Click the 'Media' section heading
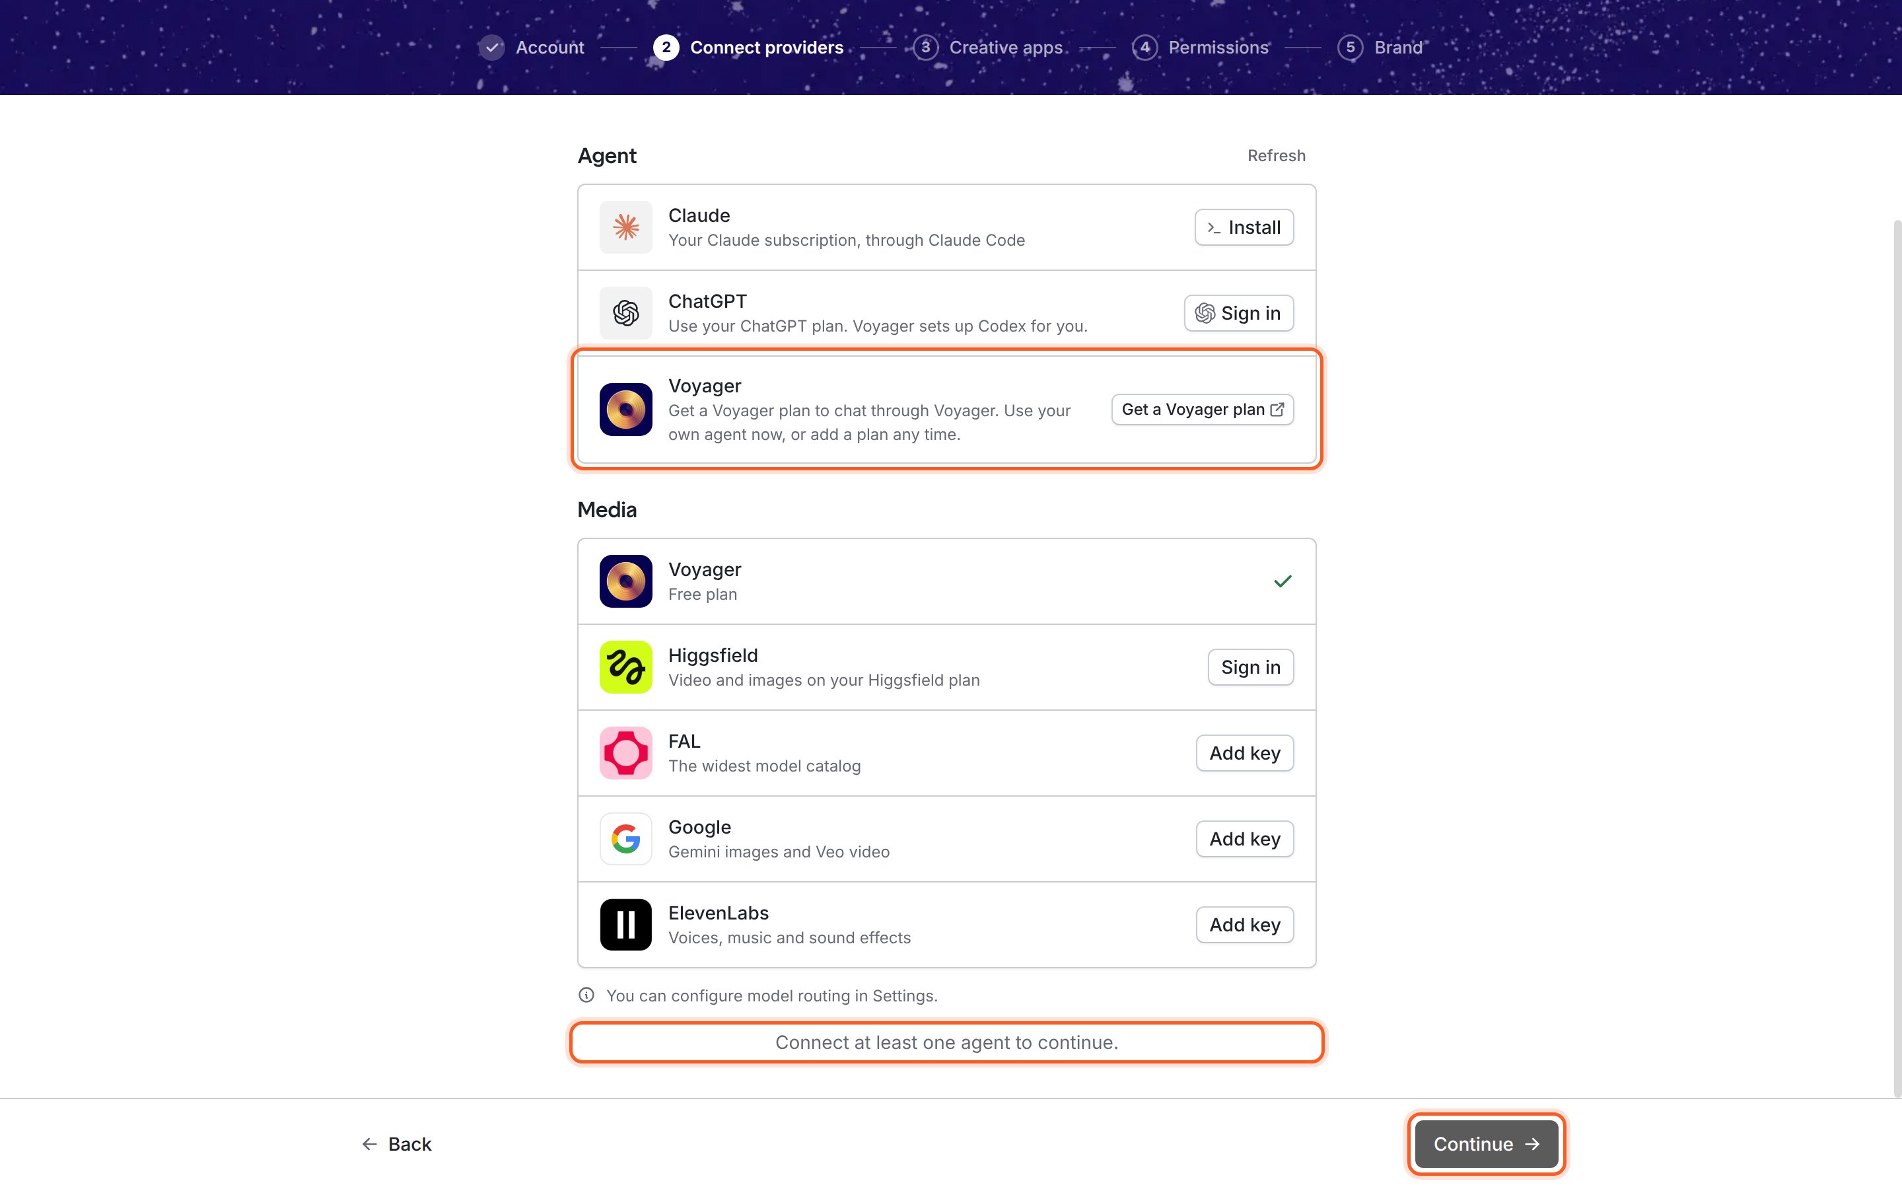Viewport: 1902px width, 1189px height. (x=607, y=509)
